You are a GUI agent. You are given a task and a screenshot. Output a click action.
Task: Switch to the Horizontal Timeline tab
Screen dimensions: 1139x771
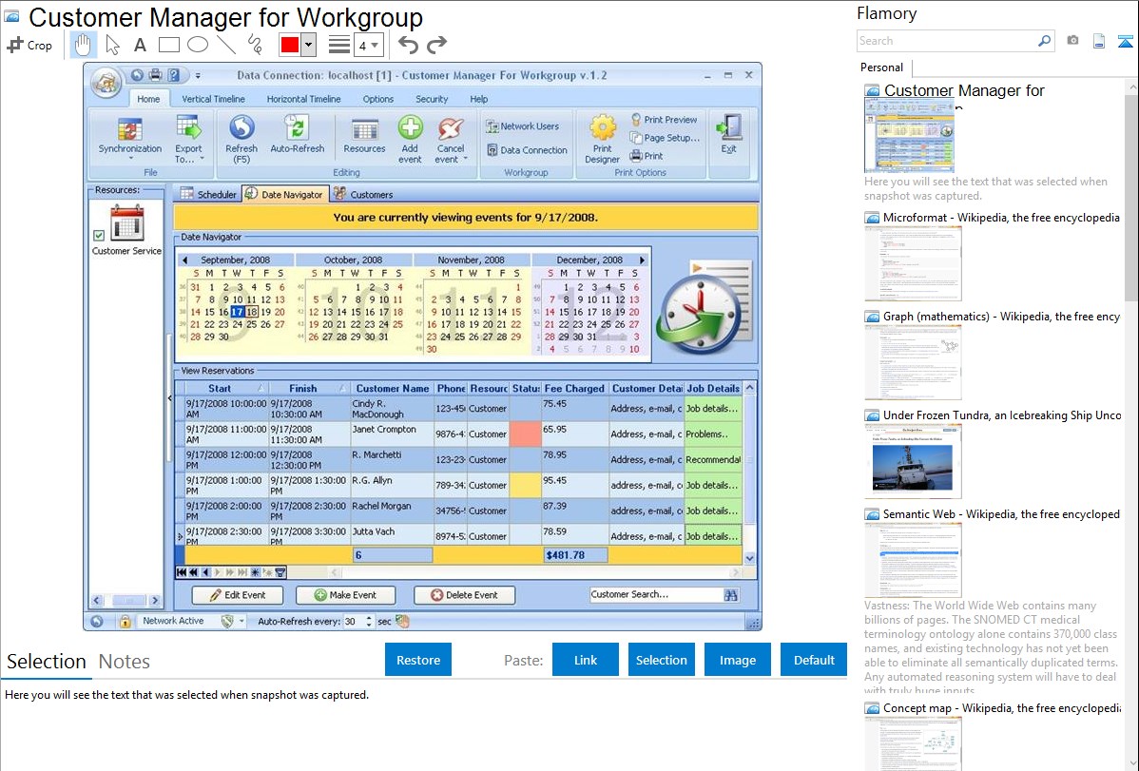point(303,99)
